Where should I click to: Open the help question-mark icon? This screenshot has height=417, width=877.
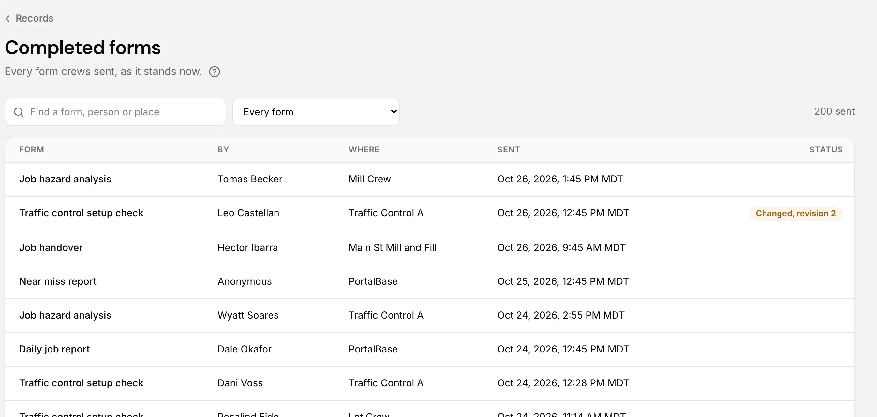[215, 72]
